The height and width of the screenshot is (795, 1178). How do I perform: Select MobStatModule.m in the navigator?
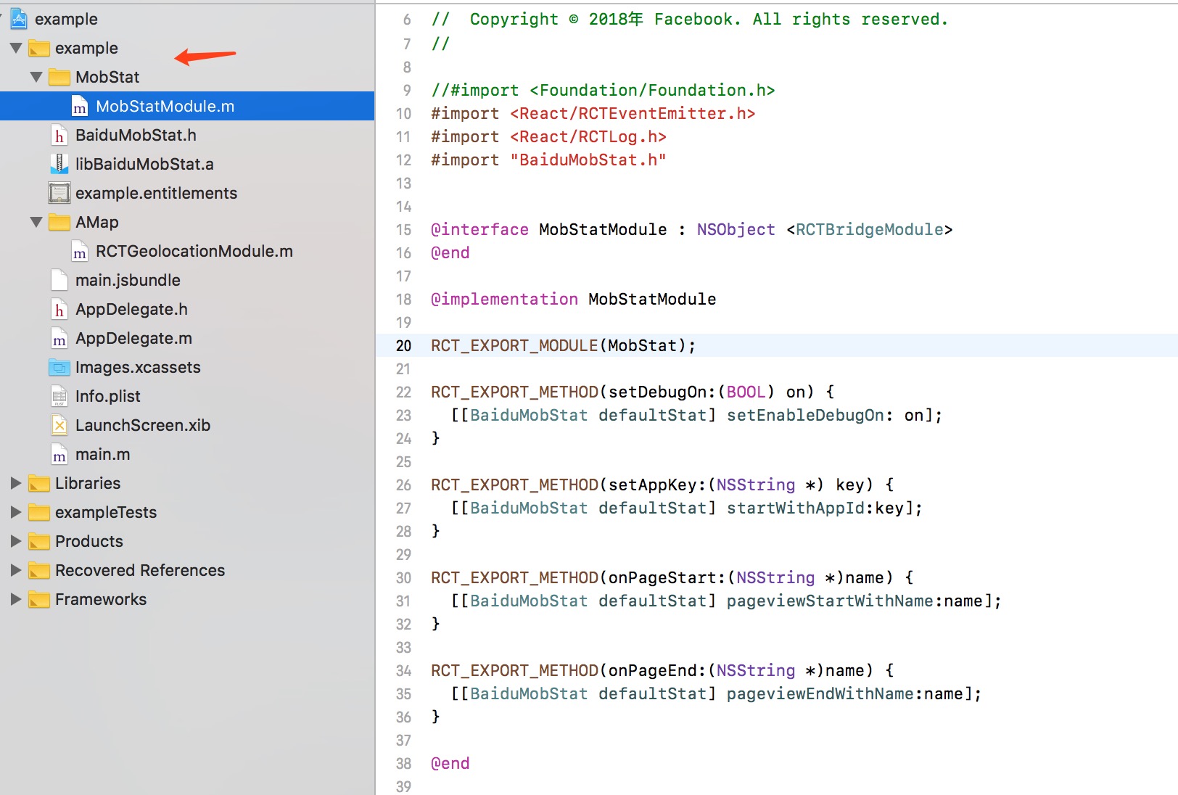point(187,106)
